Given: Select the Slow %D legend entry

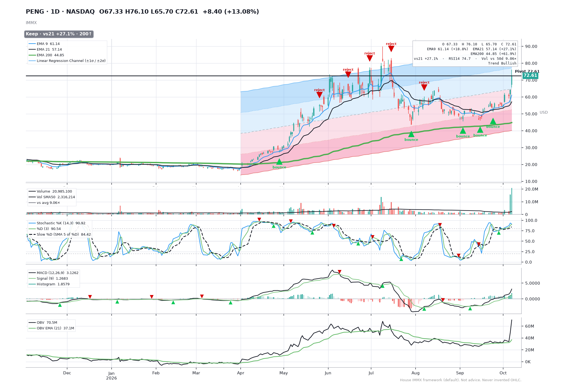Looking at the screenshot, I should pos(59,234).
